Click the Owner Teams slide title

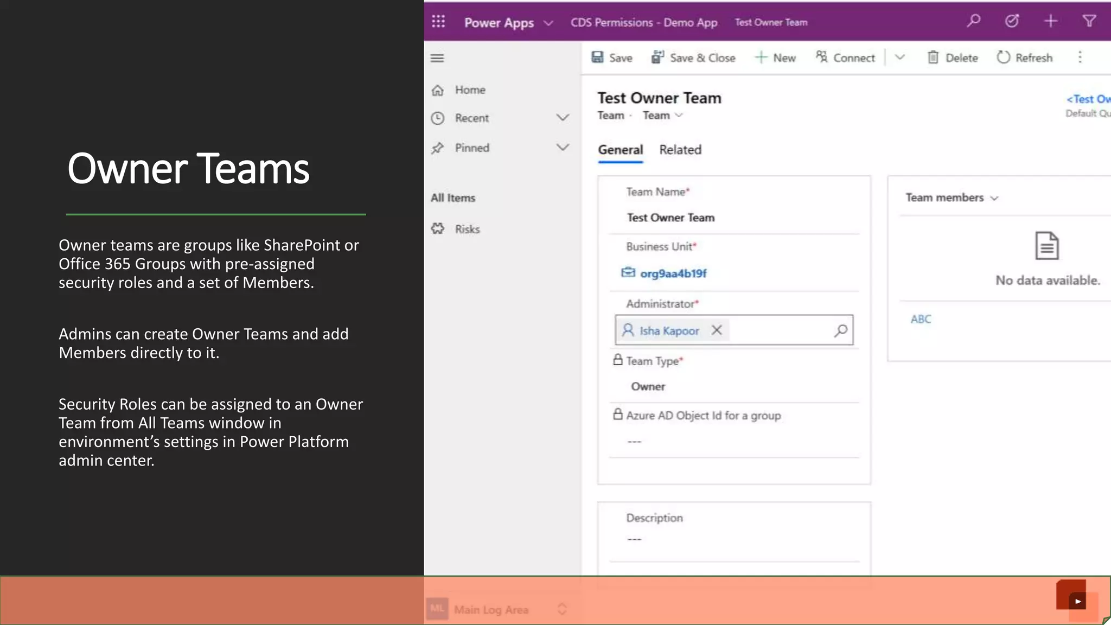point(188,169)
